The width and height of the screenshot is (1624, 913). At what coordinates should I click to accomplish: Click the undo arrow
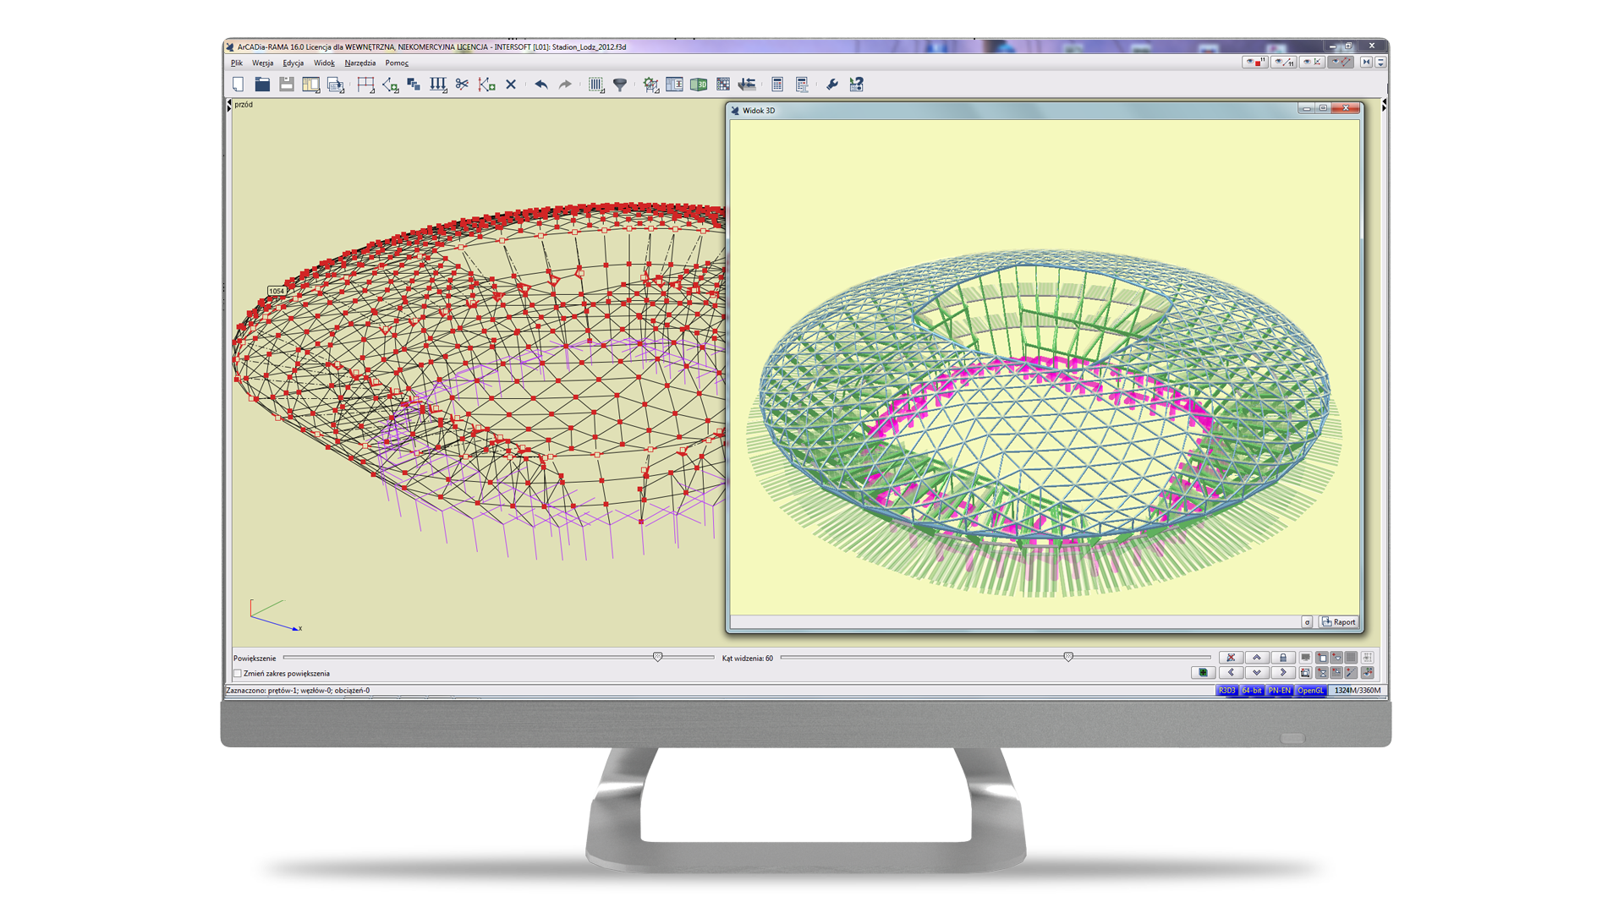point(541,85)
